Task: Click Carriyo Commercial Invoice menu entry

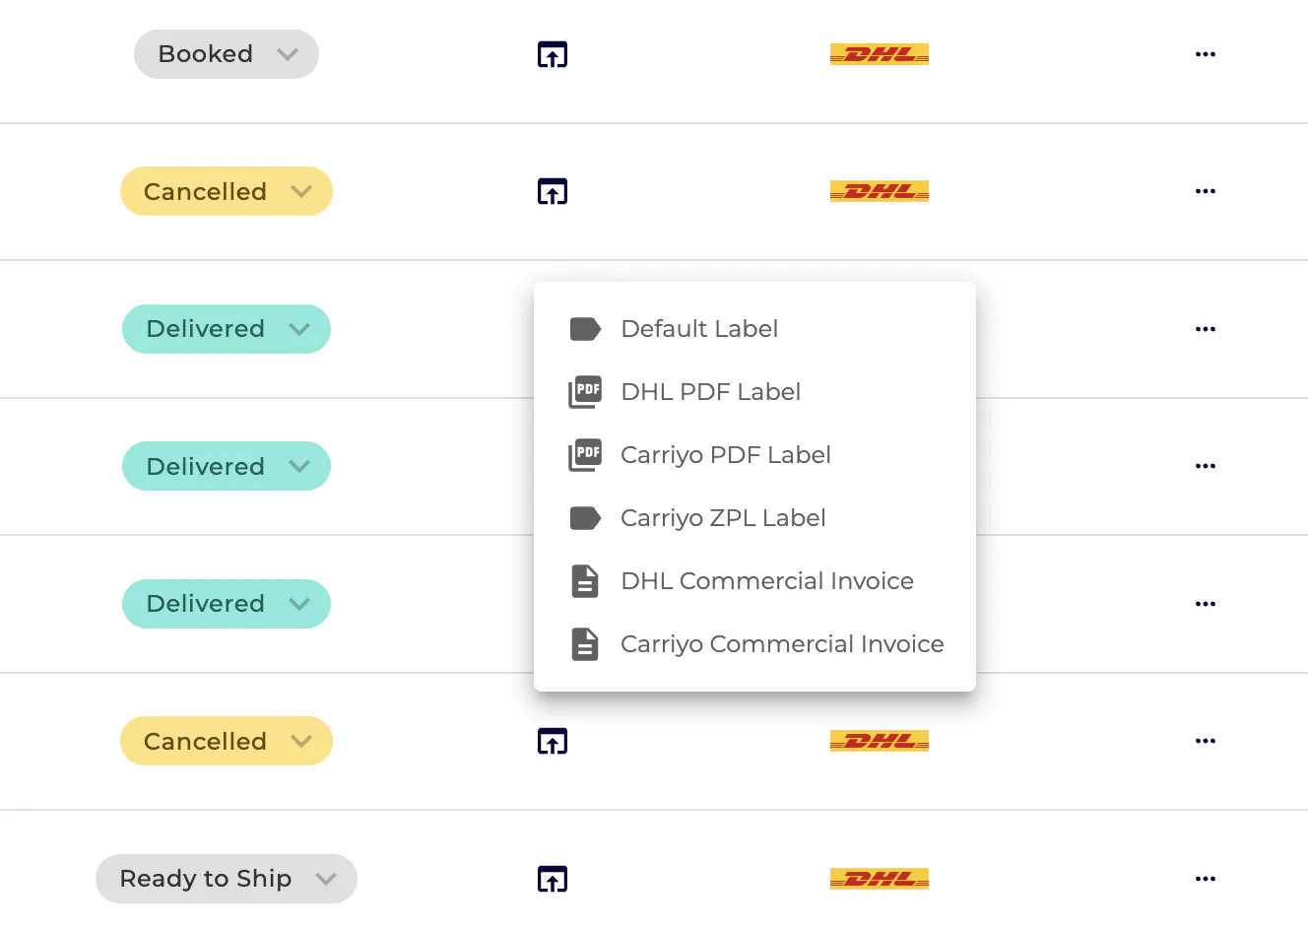Action: [782, 644]
